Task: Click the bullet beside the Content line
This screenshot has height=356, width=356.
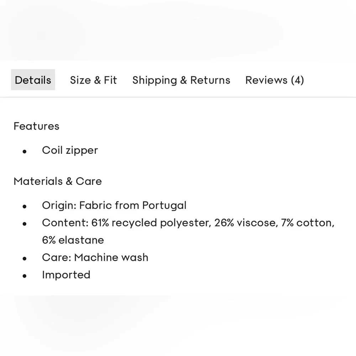Action: (25, 224)
